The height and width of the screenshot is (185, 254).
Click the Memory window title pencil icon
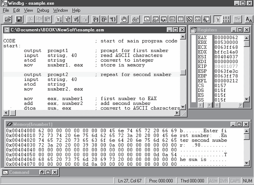click(9, 124)
